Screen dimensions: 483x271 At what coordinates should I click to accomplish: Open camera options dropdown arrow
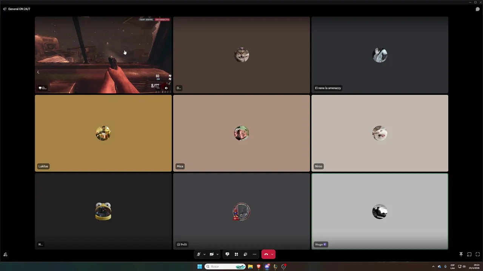217,254
